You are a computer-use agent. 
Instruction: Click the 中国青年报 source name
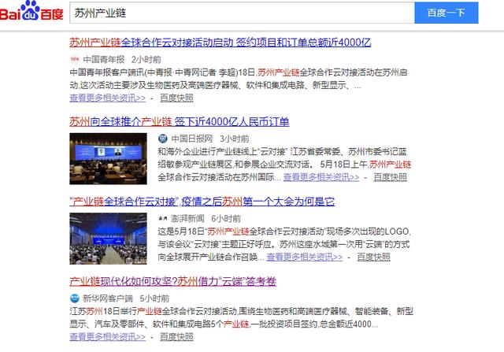(x=104, y=60)
